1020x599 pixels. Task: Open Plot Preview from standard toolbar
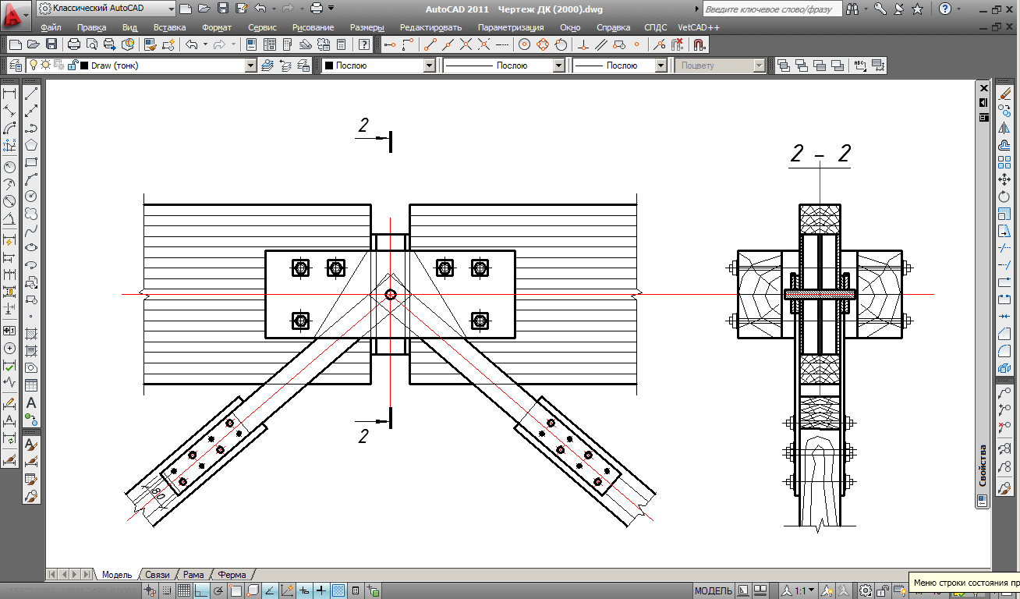92,44
